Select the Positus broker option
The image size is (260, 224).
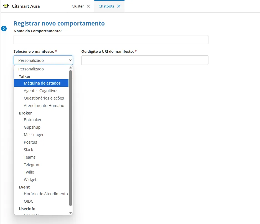(41, 142)
